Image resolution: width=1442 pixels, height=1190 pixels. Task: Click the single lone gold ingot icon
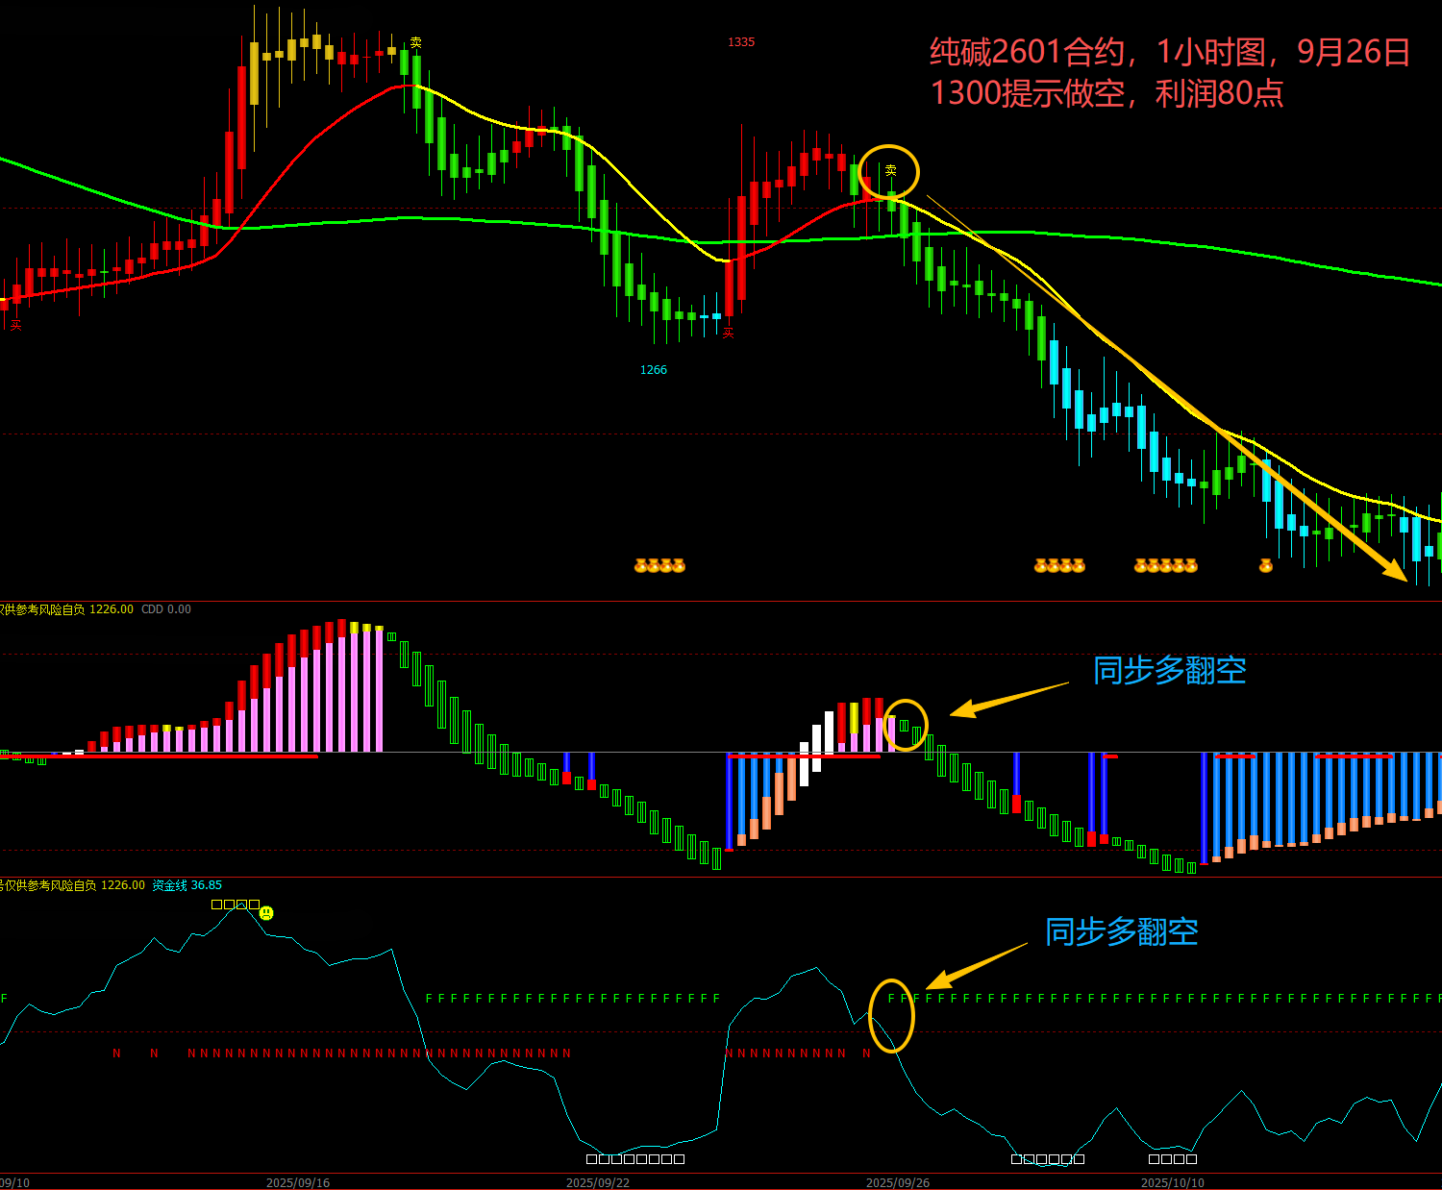pos(1265,566)
